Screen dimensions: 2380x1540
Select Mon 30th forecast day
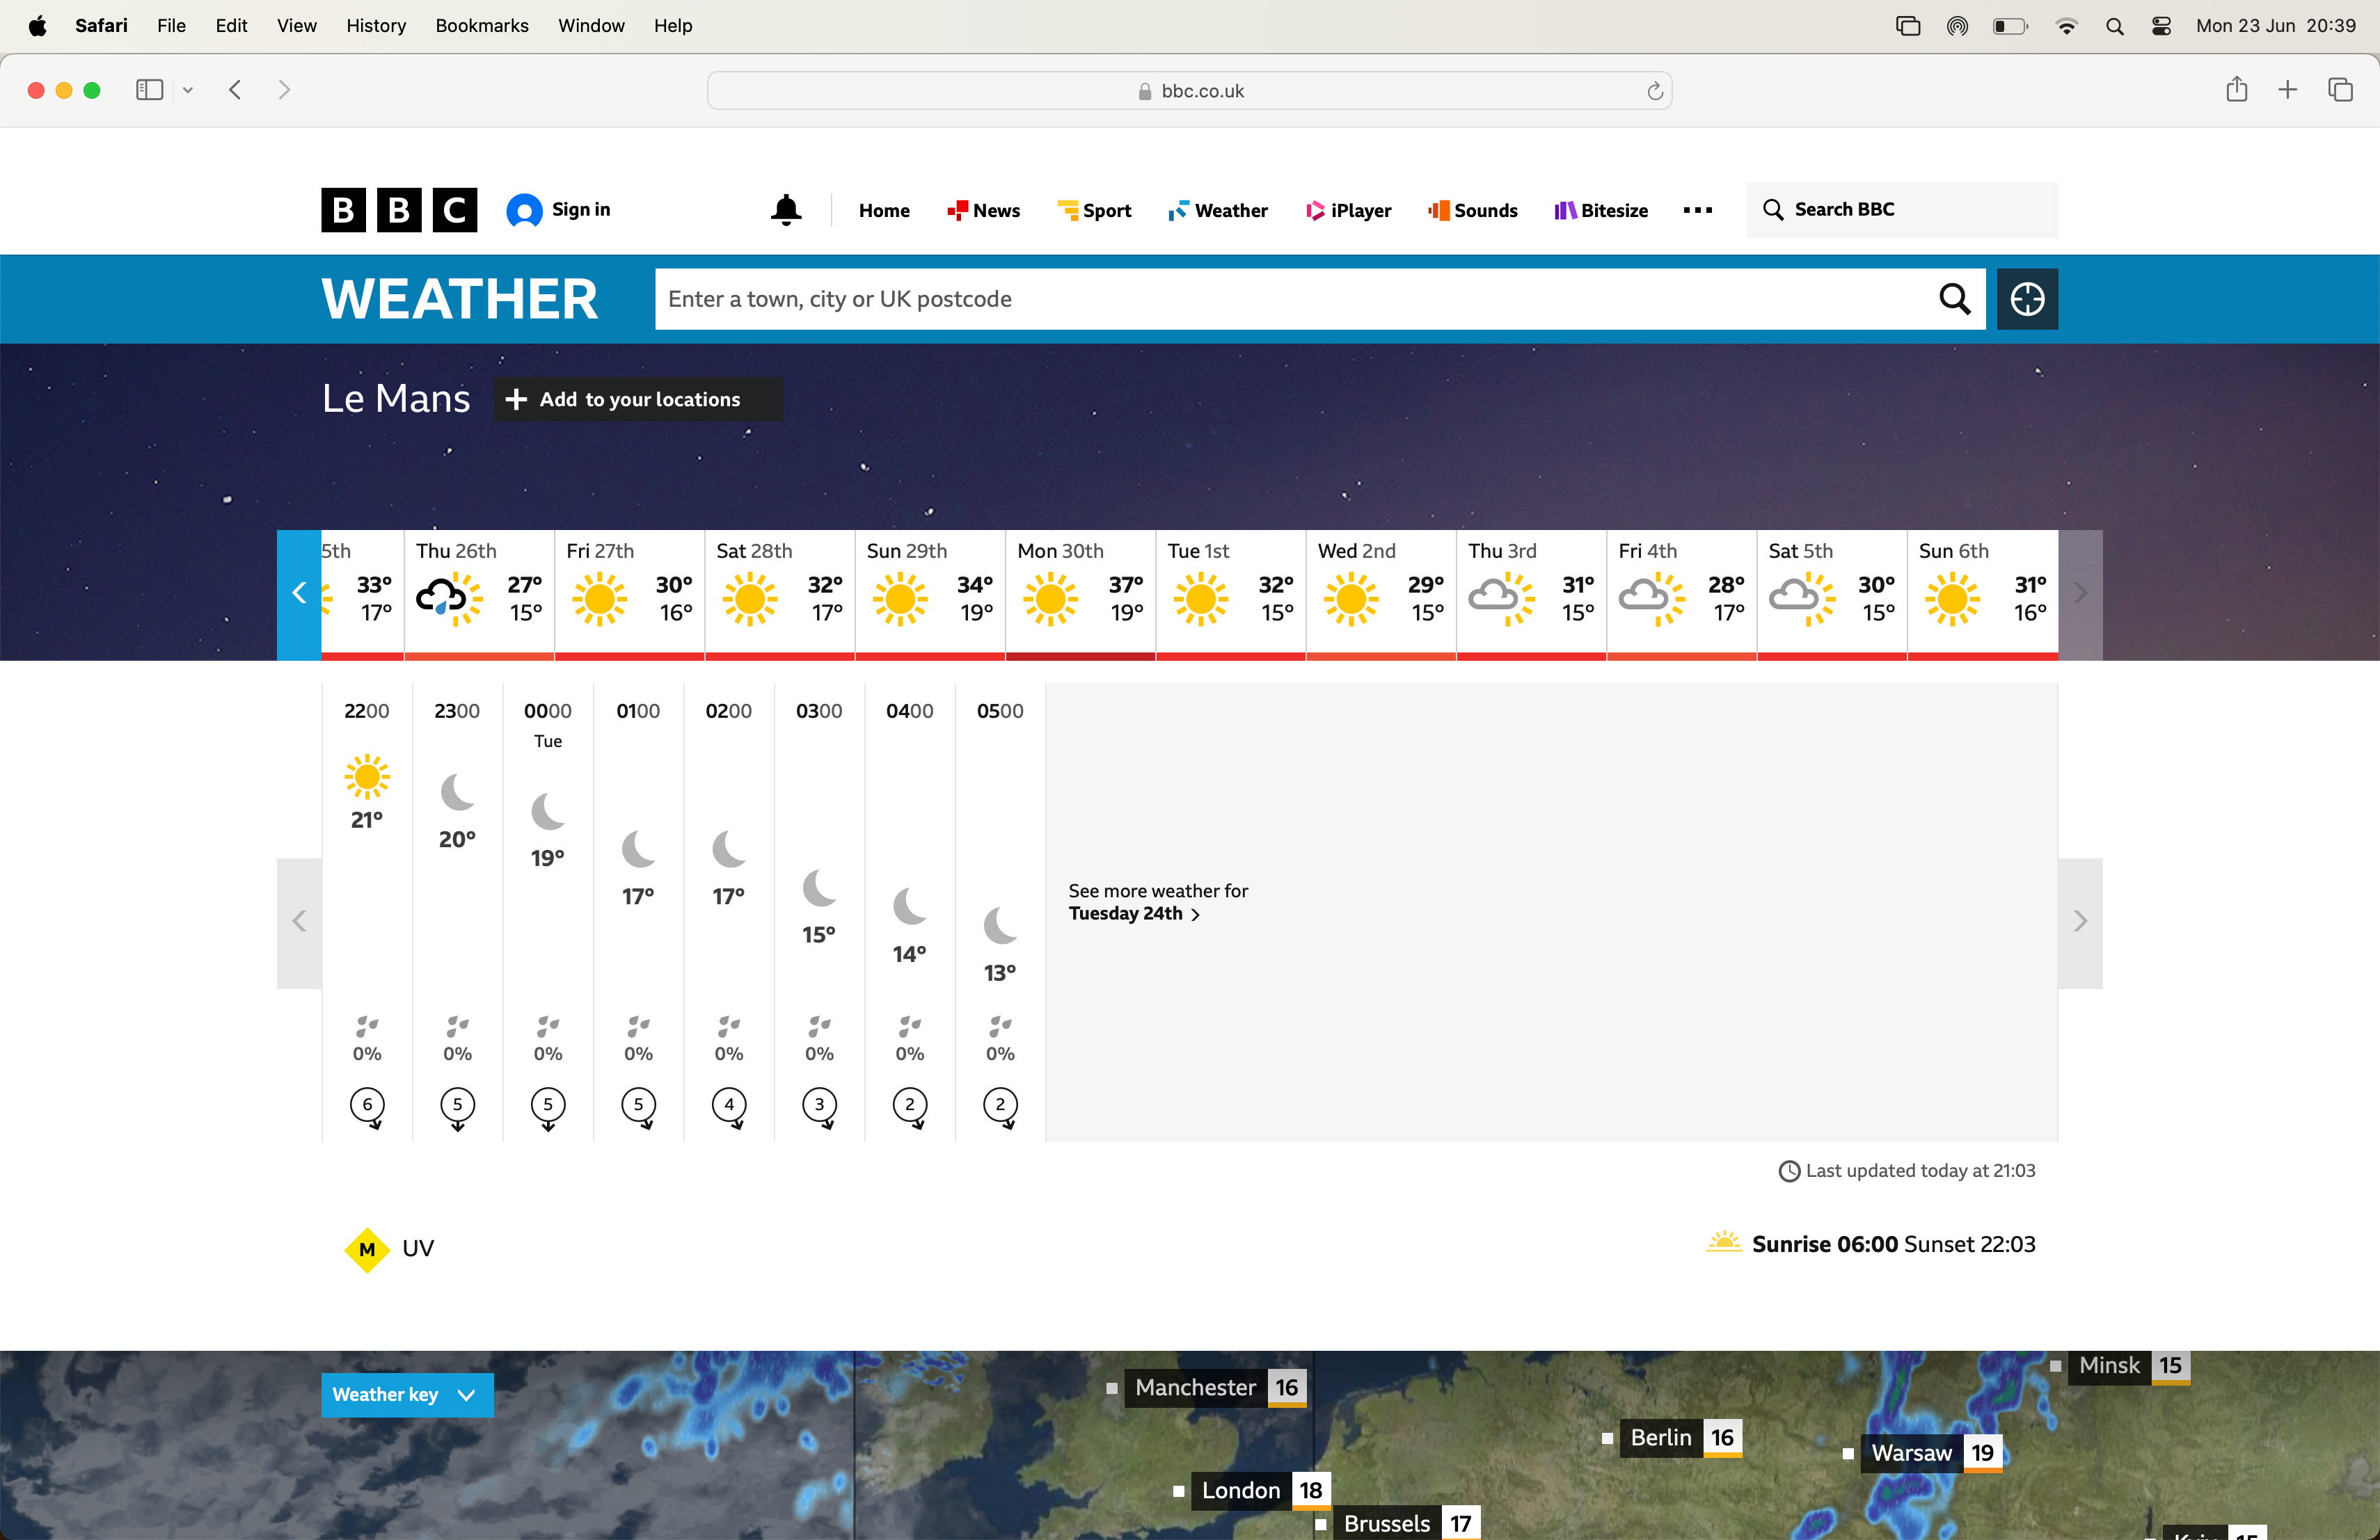[x=1079, y=593]
